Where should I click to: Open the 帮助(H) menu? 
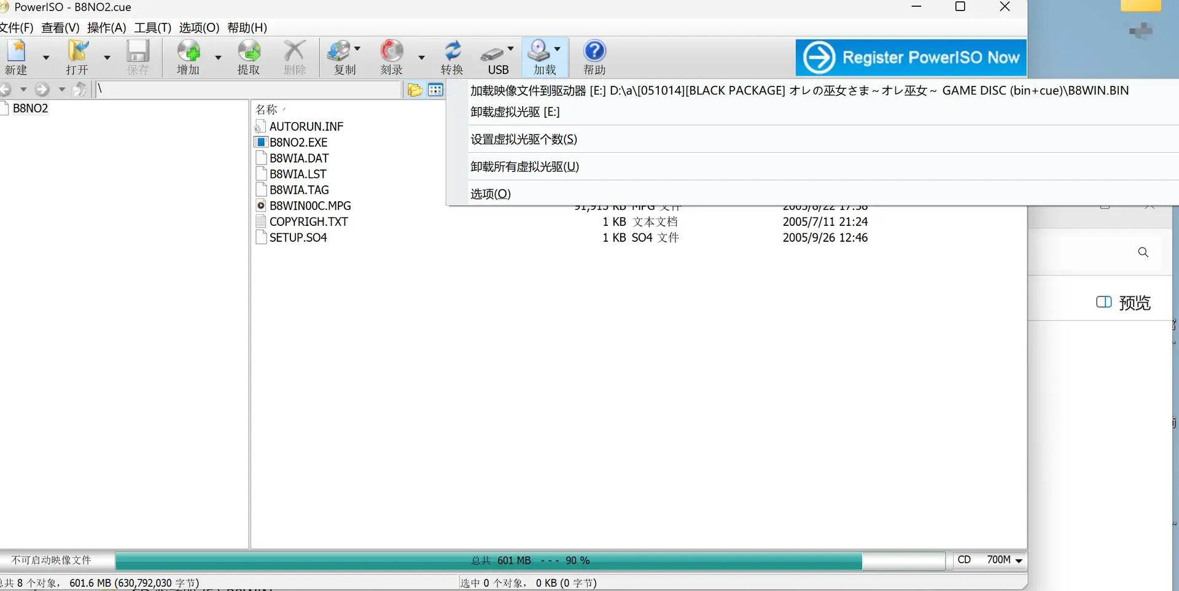point(247,28)
